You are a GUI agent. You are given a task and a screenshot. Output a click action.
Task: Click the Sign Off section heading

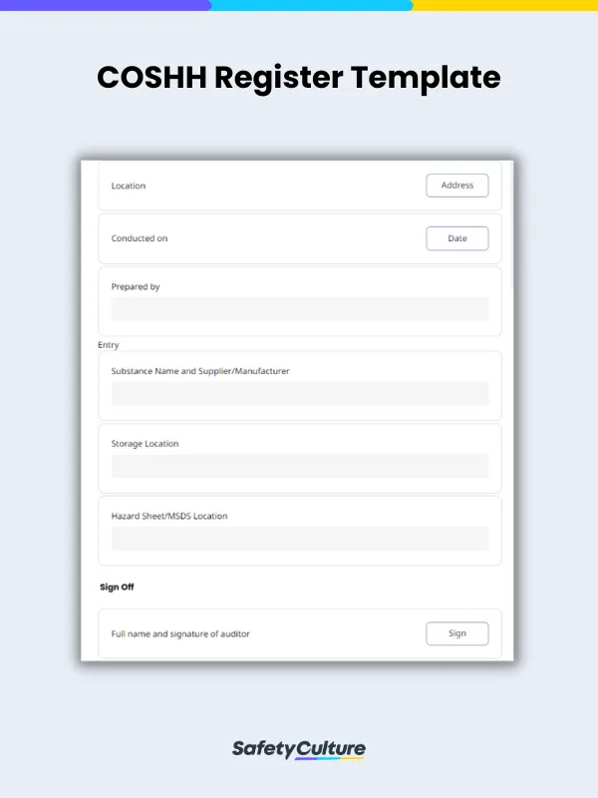(x=117, y=588)
